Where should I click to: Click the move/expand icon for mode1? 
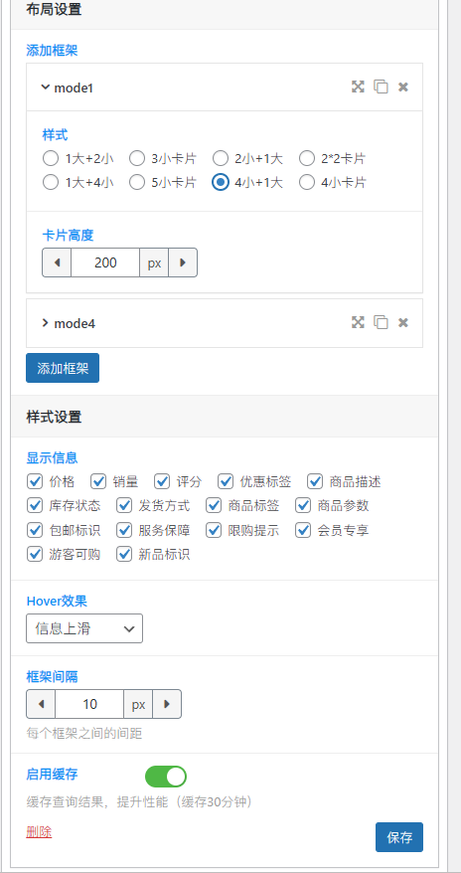coord(358,87)
